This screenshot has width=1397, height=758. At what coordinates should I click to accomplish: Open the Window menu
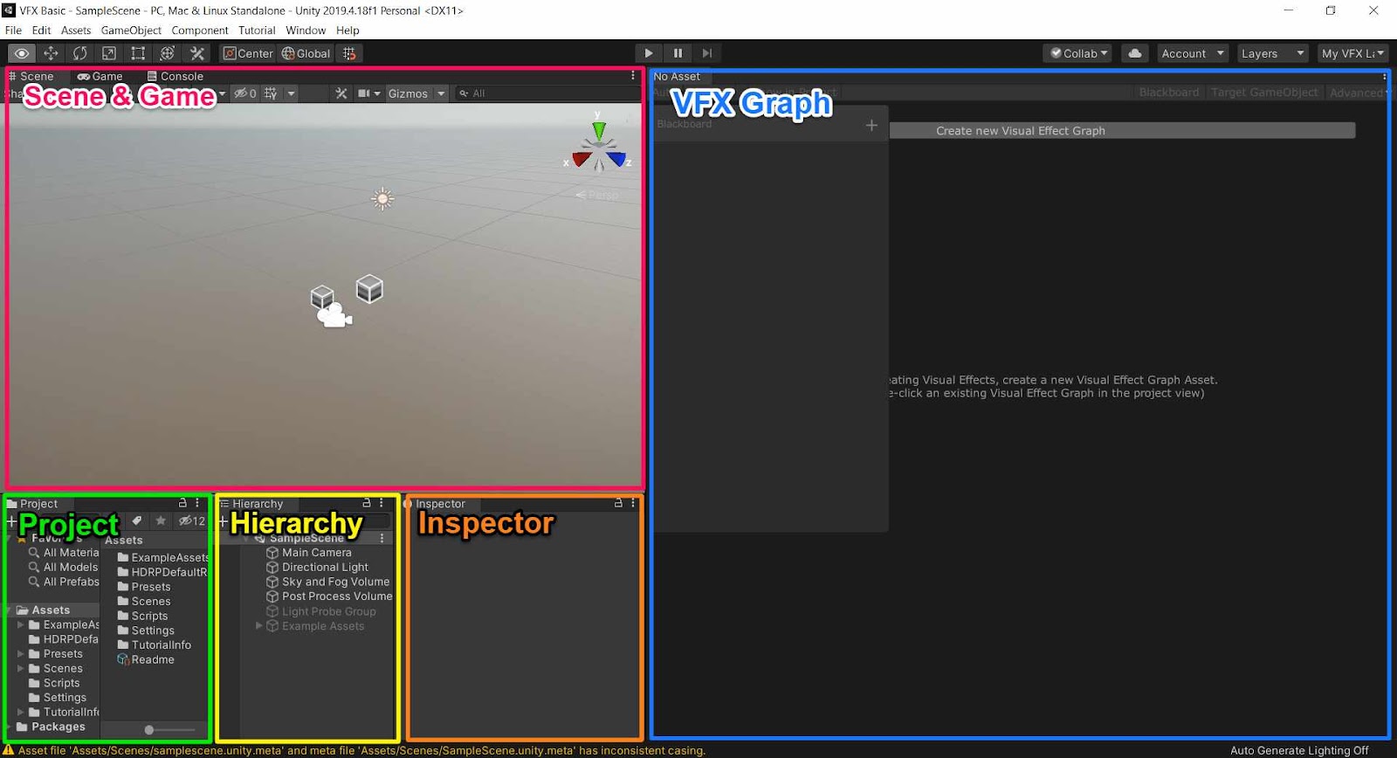point(306,31)
